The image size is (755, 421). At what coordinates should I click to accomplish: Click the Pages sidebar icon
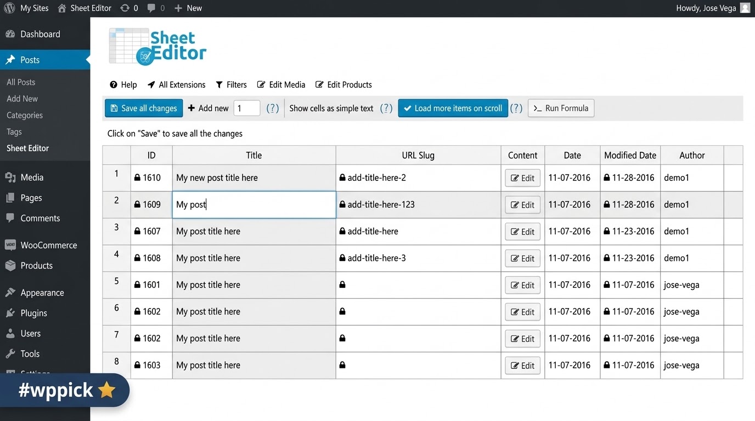point(10,198)
